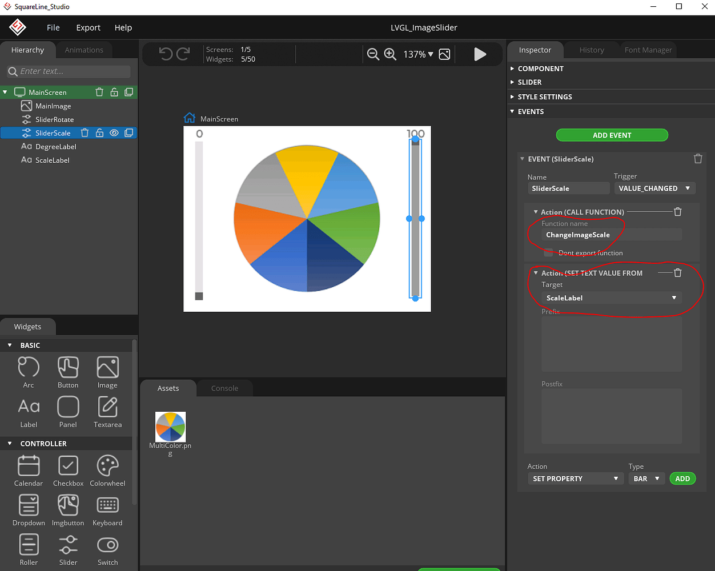This screenshot has height=571, width=715.
Task: Toggle visibility eye of SliderScale
Action: [x=114, y=133]
